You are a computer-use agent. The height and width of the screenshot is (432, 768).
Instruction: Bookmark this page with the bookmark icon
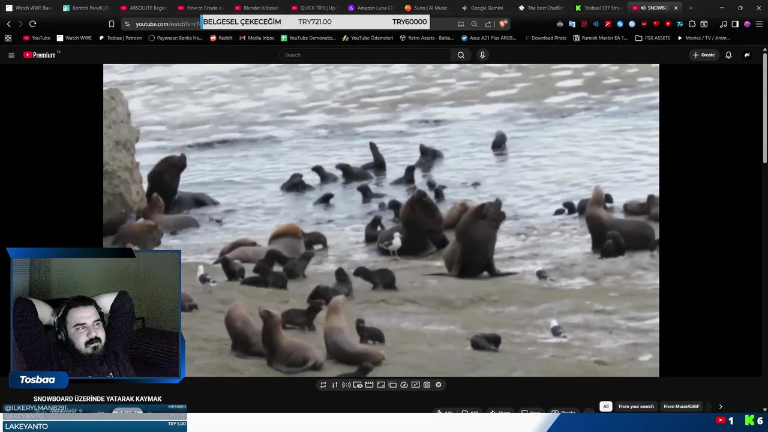(111, 24)
